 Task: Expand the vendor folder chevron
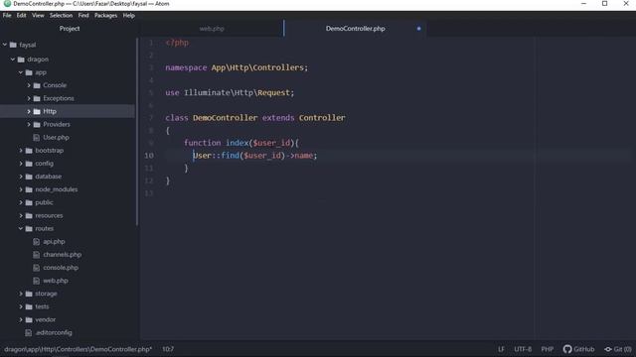pyautogui.click(x=21, y=319)
